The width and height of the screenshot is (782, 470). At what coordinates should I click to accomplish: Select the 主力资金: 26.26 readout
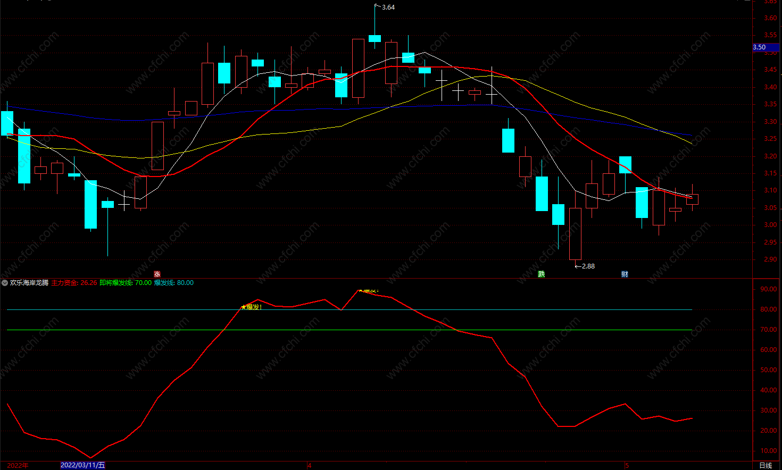point(74,283)
